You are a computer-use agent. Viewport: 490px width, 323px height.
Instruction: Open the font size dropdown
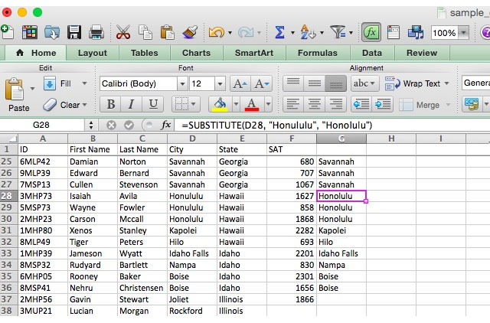[x=220, y=83]
